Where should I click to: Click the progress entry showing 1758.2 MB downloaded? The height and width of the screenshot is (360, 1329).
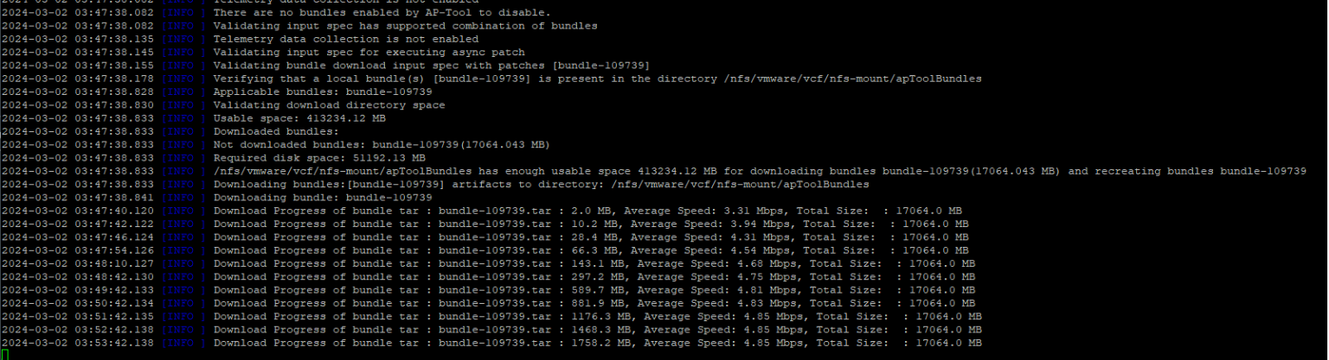coord(597,343)
